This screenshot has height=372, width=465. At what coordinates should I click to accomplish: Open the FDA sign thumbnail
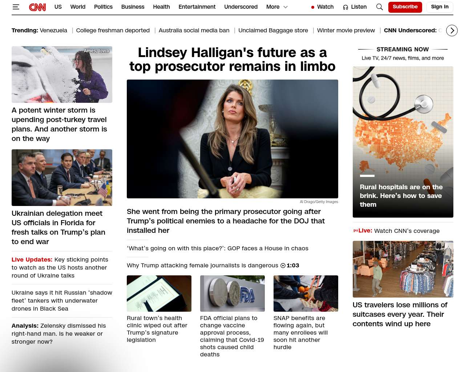(232, 294)
